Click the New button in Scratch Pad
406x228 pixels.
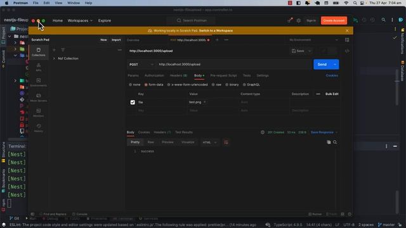[x=103, y=40]
